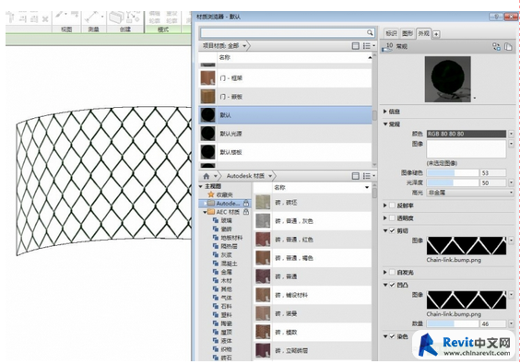Toggle library panel button in project materials bar
The width and height of the screenshot is (520, 364).
coord(355,46)
